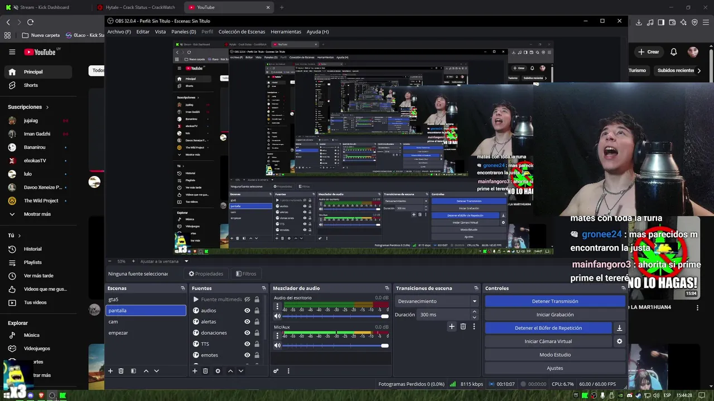Expand Tú section in YouTube sidebar
The width and height of the screenshot is (714, 401).
(x=15, y=236)
